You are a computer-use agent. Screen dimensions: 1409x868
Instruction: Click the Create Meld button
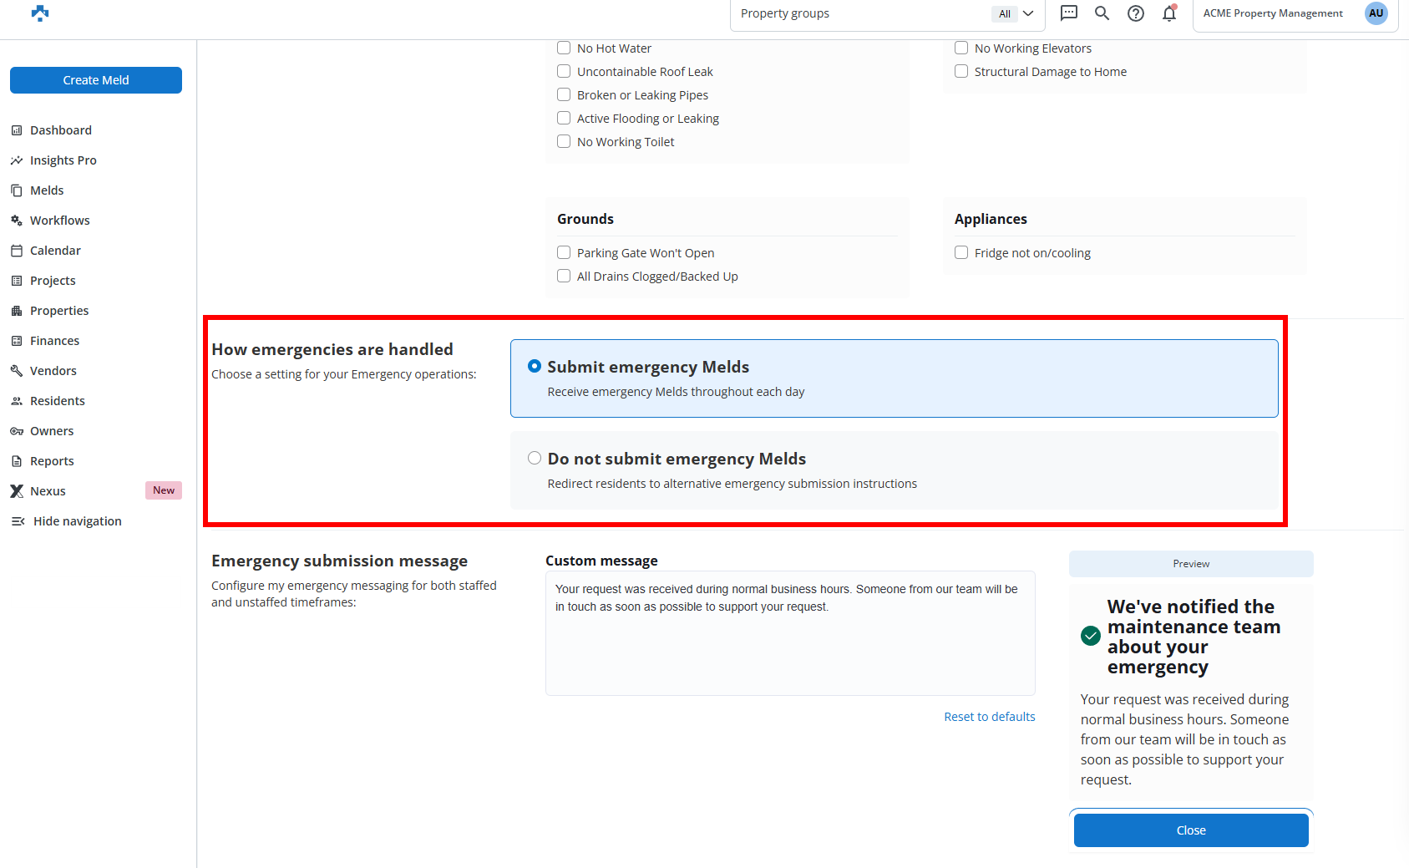(x=96, y=80)
